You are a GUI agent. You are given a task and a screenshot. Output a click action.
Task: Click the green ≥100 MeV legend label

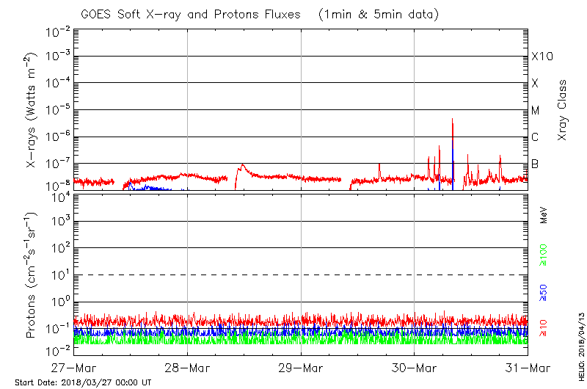point(544,256)
